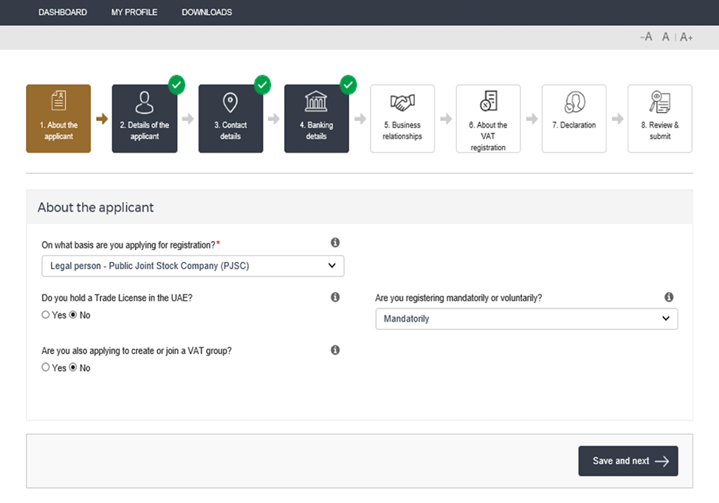Select Yes for joining a VAT group
The image size is (719, 503).
point(46,367)
